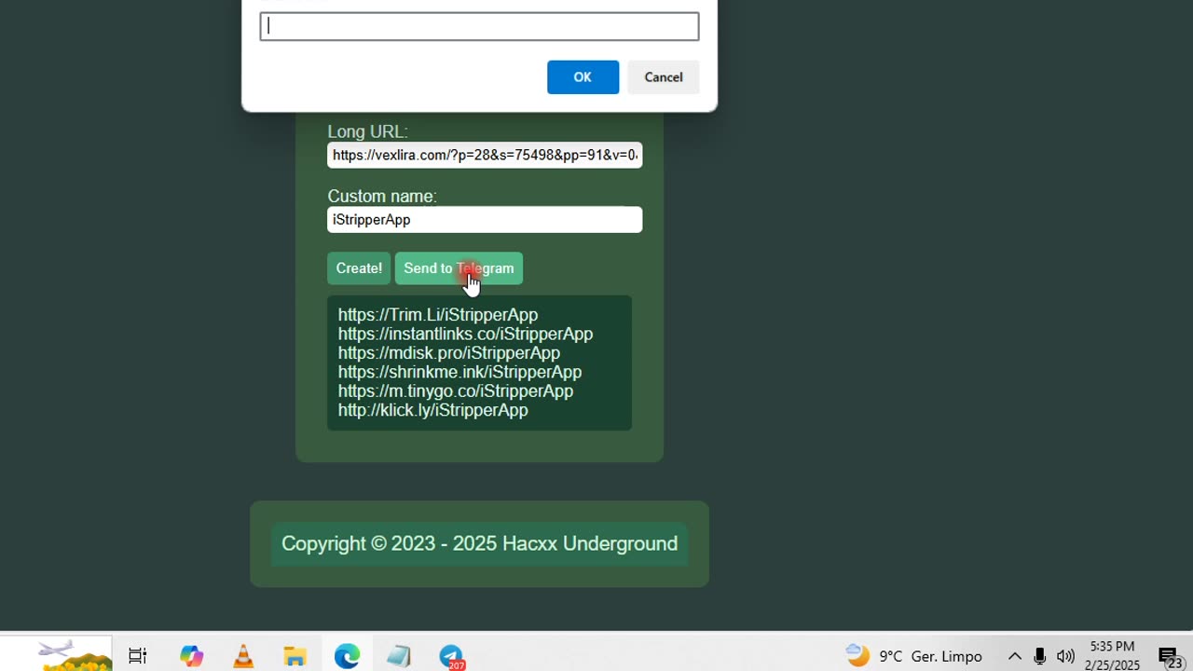1193x671 pixels.
Task: Click the Send to Telegram button
Action: 459,268
